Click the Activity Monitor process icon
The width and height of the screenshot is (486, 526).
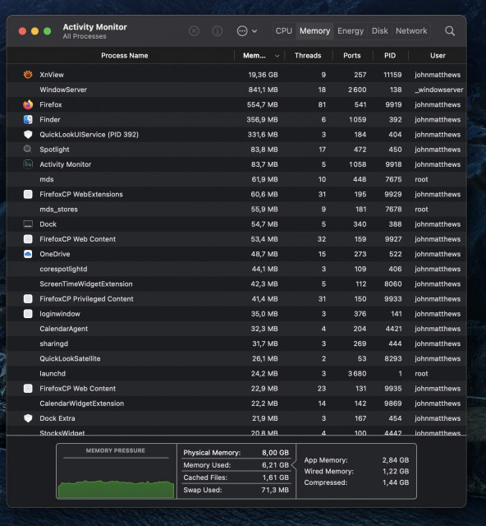click(28, 164)
